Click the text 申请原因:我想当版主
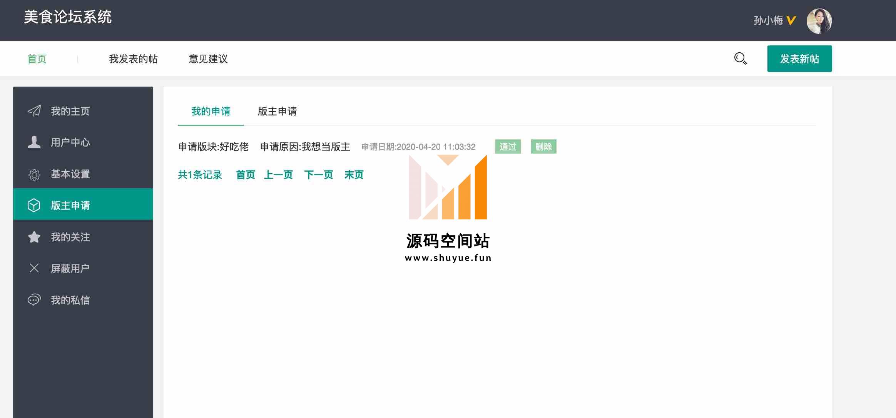 pyautogui.click(x=305, y=147)
